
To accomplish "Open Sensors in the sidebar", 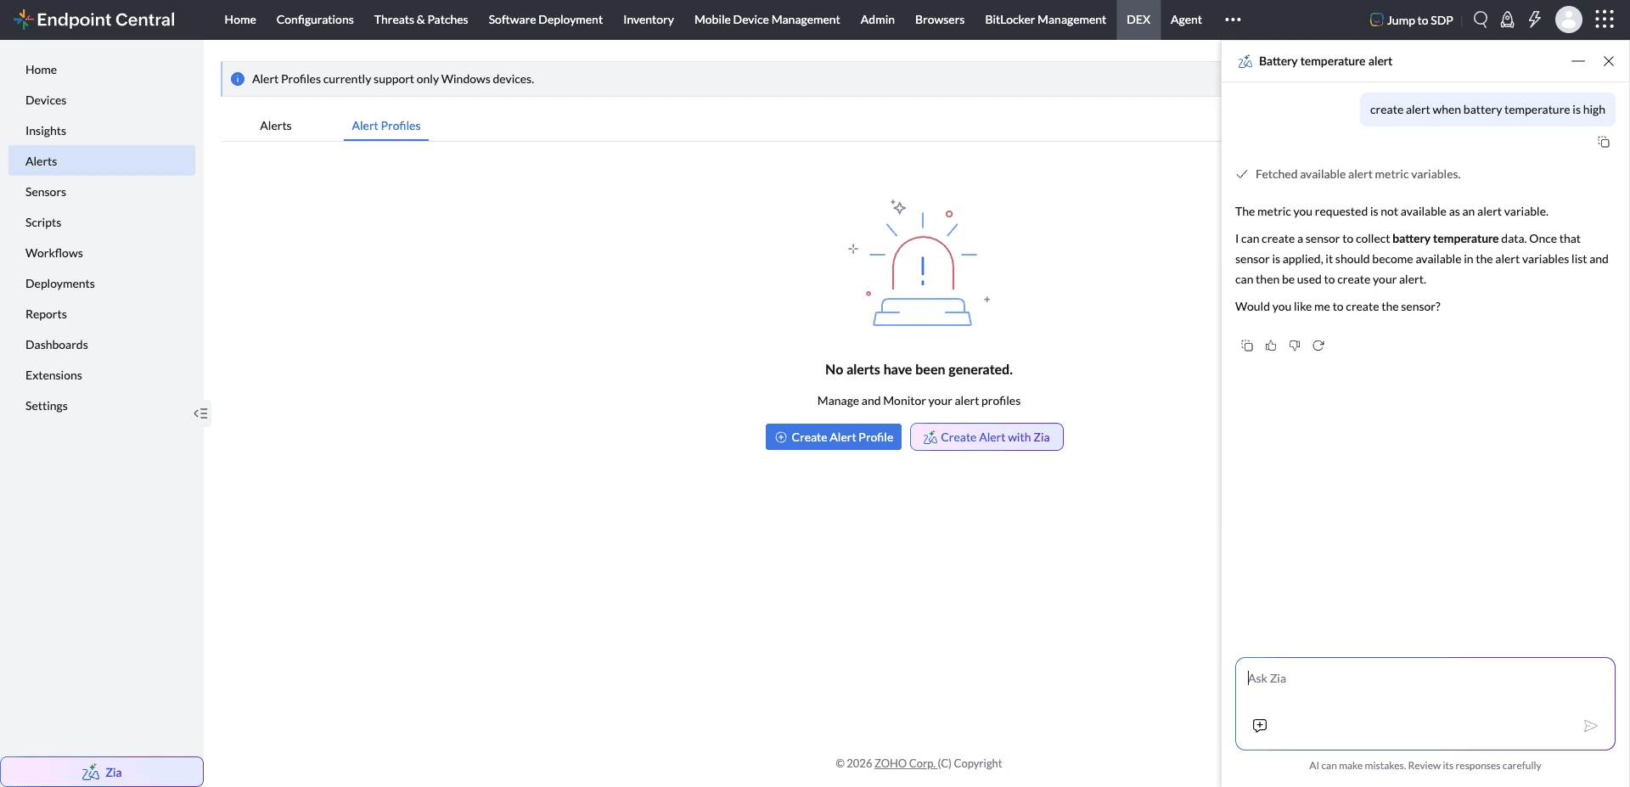I will (102, 192).
